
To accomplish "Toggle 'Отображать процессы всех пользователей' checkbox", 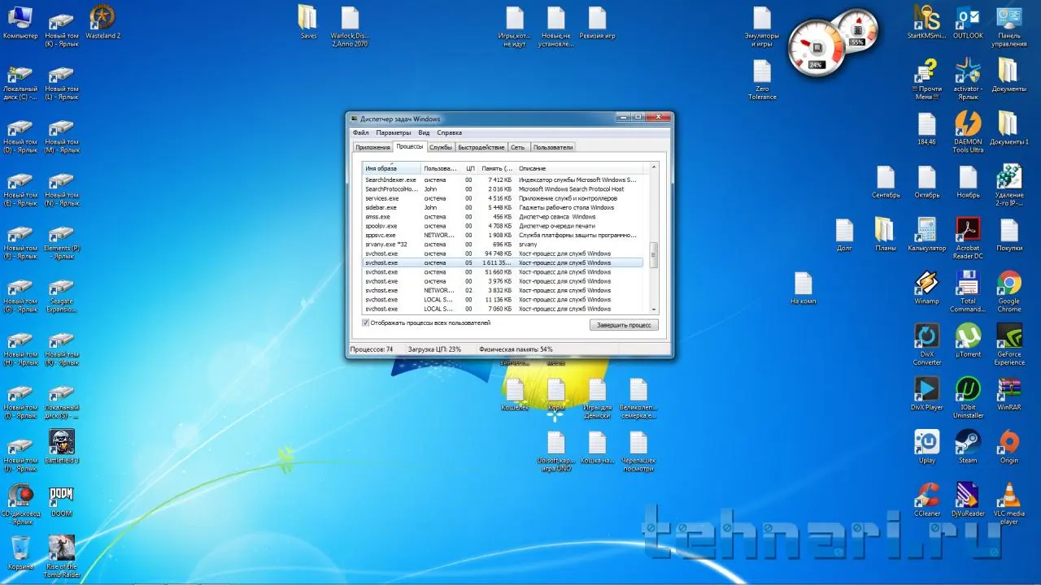I will point(366,323).
